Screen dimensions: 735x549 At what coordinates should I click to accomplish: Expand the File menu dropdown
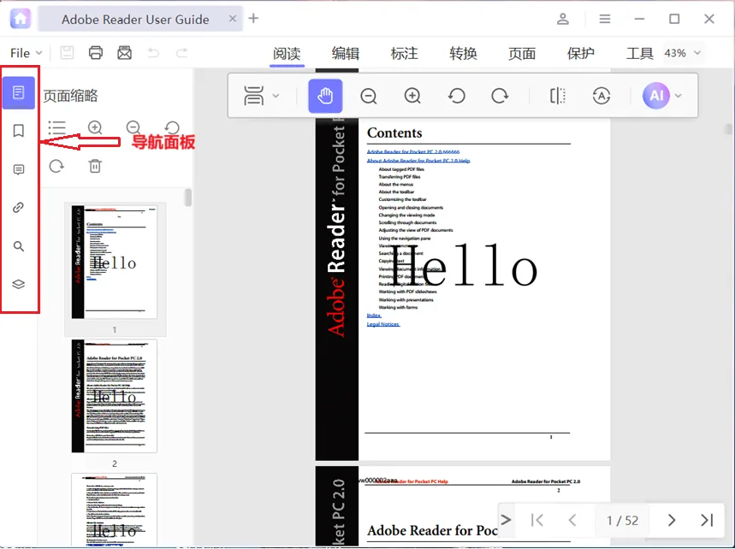pos(27,53)
